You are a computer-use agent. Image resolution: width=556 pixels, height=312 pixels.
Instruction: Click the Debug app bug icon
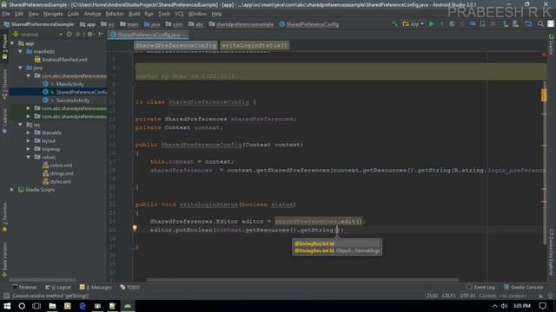(452, 24)
